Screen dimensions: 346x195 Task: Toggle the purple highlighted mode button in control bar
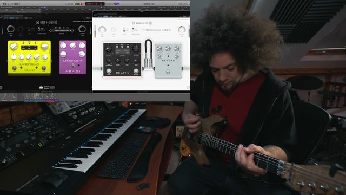[117, 4]
